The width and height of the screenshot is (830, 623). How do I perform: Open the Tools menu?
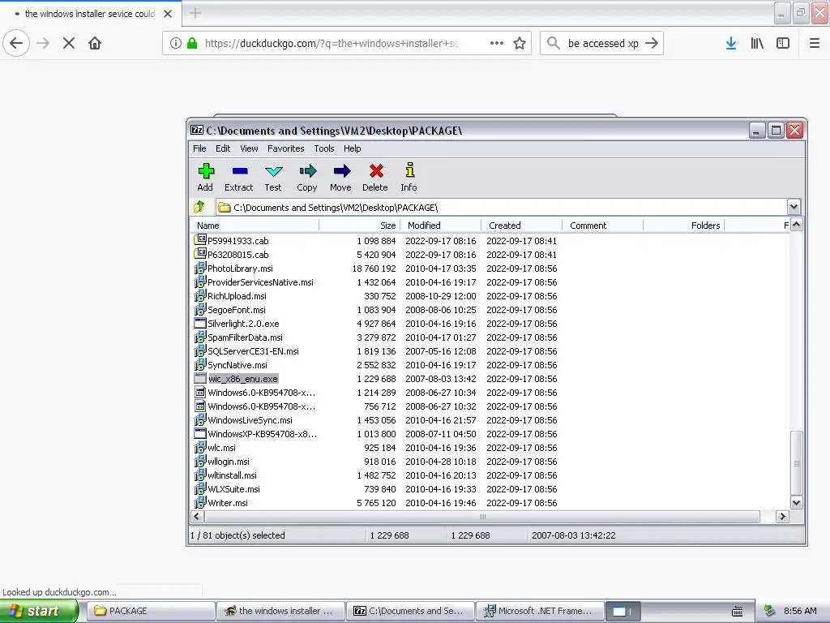tap(324, 148)
